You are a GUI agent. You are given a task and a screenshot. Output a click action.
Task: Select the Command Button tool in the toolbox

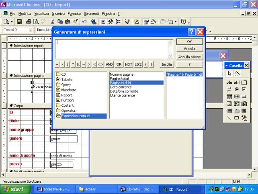pos(244,97)
